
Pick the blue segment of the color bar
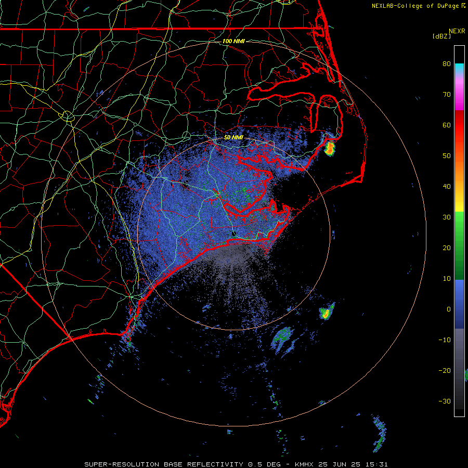coord(459,304)
